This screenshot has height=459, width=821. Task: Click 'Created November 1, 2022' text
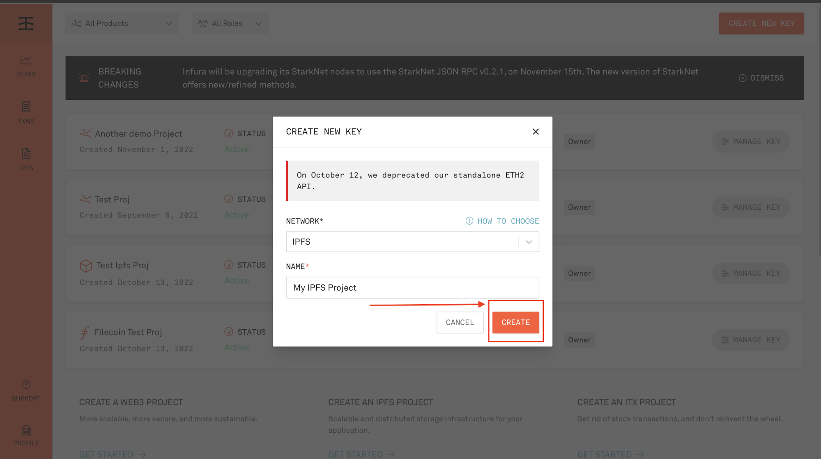(136, 149)
